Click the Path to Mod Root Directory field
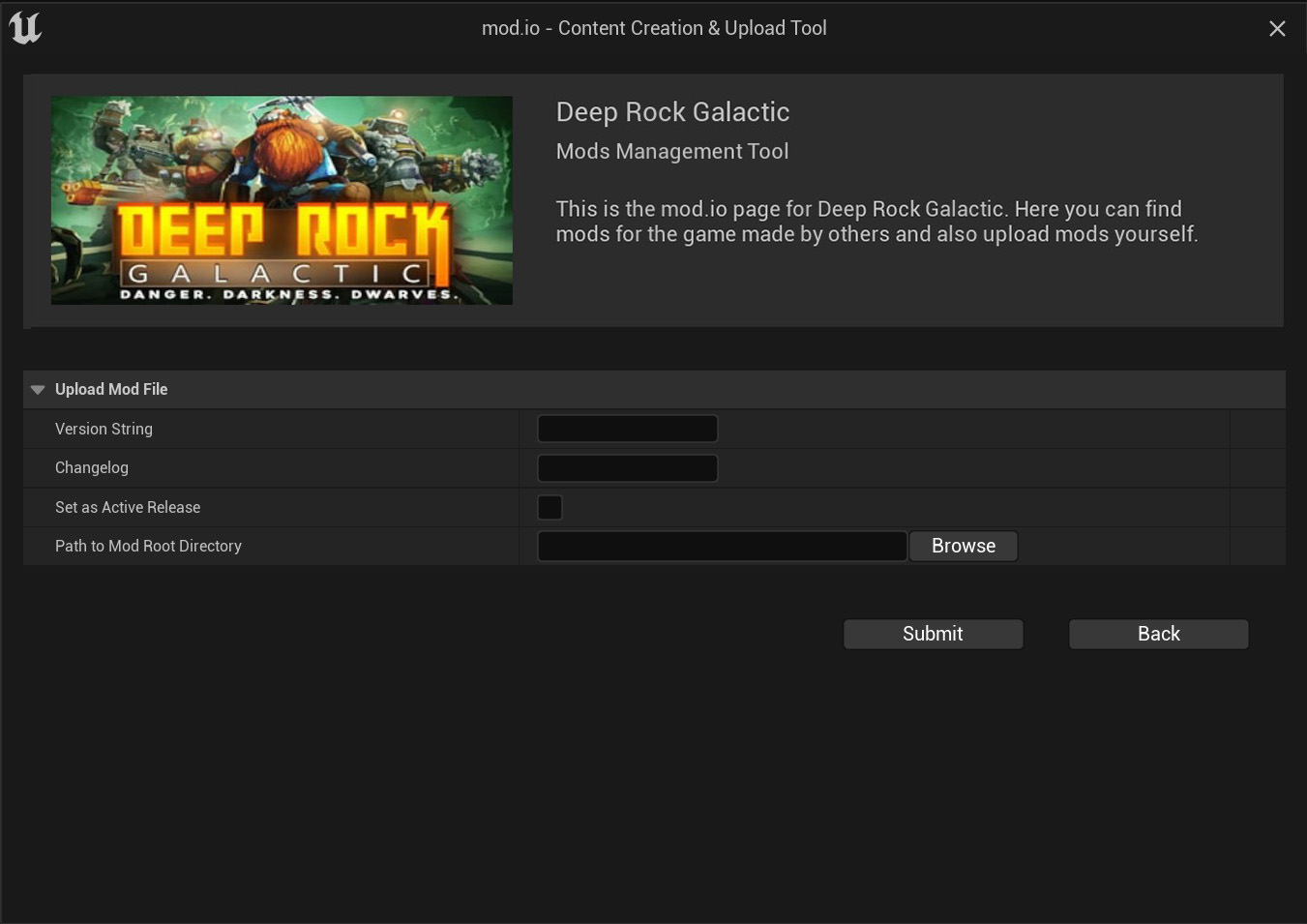This screenshot has width=1307, height=924. coord(722,546)
